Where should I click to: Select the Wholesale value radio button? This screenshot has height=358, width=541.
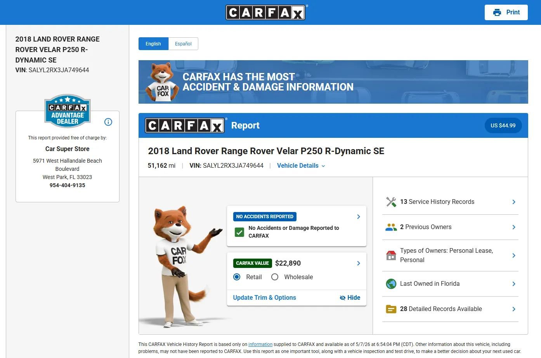click(275, 277)
